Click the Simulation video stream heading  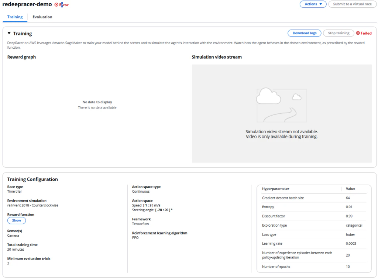216,57
